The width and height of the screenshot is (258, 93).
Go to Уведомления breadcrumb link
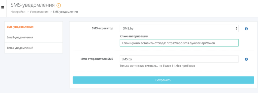coord(39,12)
